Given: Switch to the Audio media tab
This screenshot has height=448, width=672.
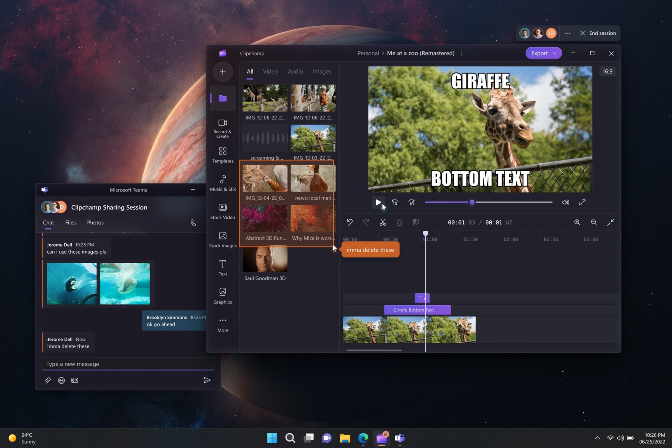Looking at the screenshot, I should coord(295,72).
